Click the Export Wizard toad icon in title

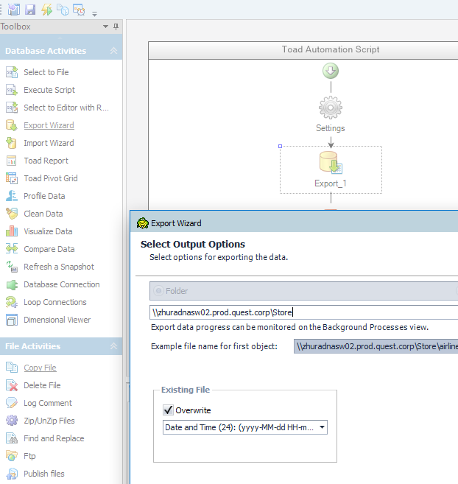[143, 223]
